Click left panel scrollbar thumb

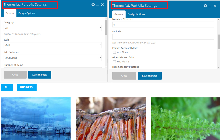point(106,27)
